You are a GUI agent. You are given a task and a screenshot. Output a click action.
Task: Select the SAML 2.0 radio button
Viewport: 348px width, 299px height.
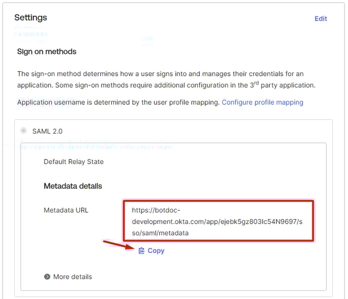pyautogui.click(x=24, y=131)
